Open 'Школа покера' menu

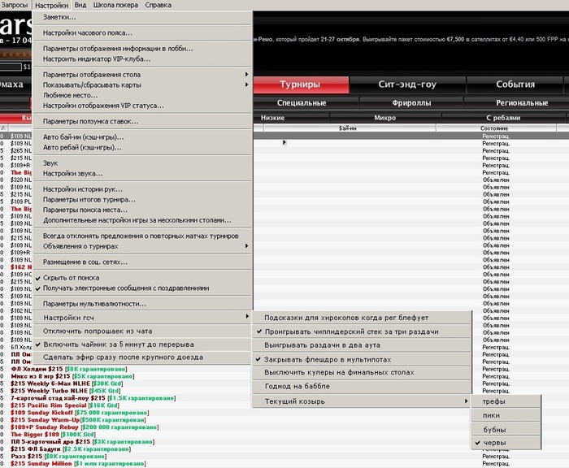115,5
